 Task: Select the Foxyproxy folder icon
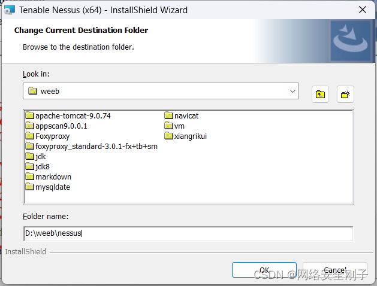tap(30, 136)
